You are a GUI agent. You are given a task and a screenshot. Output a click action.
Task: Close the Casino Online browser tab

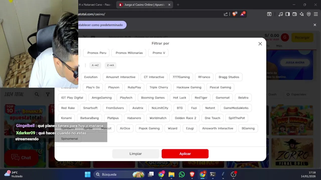(169, 4)
